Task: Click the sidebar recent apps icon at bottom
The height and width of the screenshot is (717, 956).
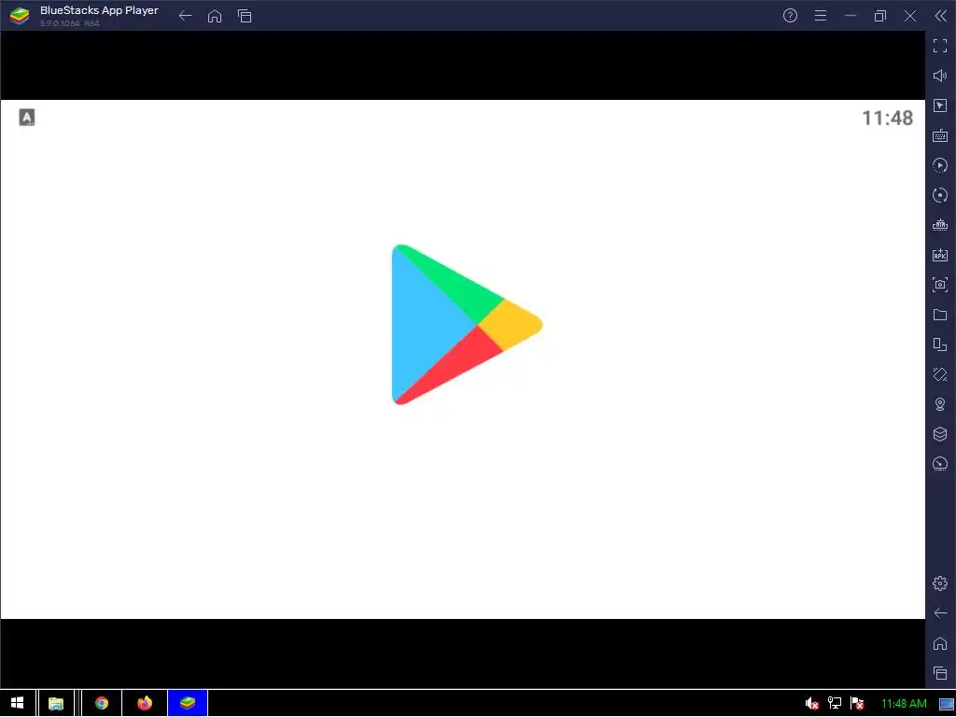Action: 940,673
